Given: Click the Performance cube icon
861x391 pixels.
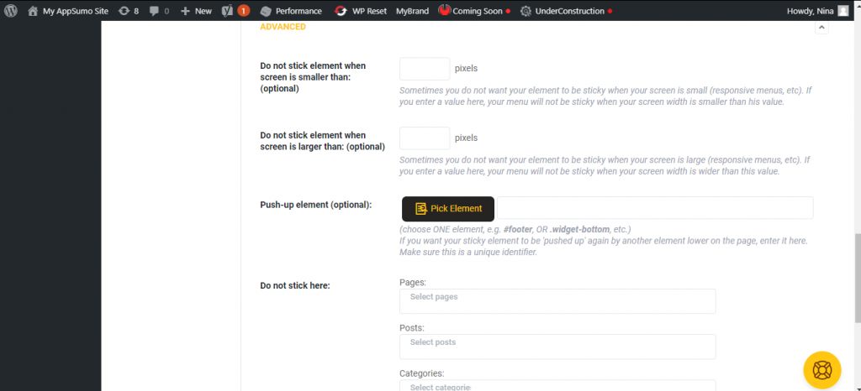Looking at the screenshot, I should click(266, 11).
